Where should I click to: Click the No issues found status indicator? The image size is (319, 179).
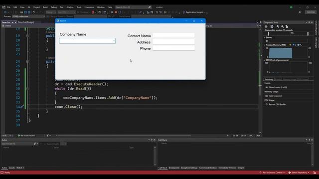pyautogui.click(x=26, y=136)
